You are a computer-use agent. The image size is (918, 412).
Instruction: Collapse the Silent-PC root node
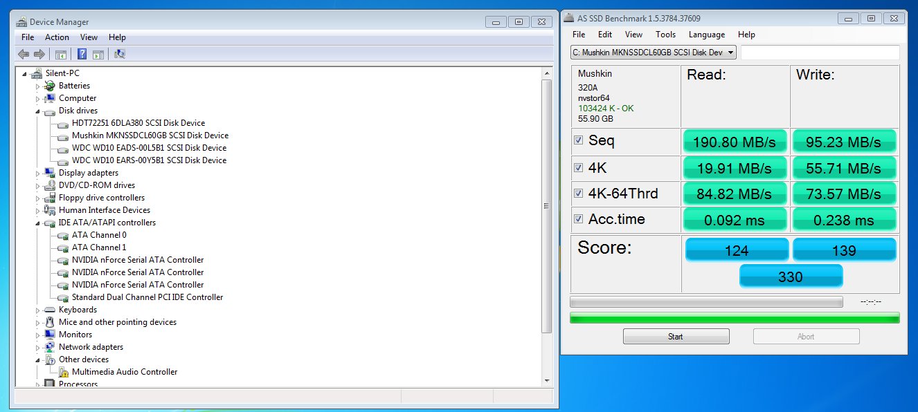(26, 74)
